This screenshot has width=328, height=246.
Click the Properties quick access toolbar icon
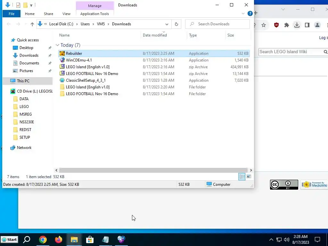point(18,5)
